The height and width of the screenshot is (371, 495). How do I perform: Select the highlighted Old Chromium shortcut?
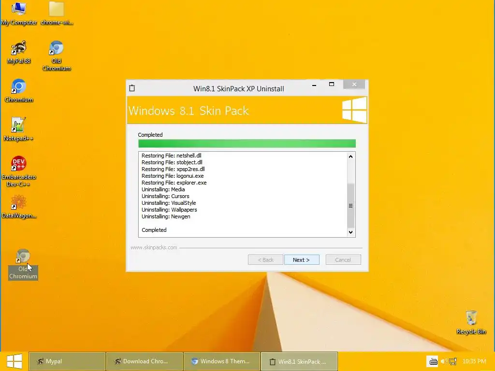pyautogui.click(x=23, y=264)
